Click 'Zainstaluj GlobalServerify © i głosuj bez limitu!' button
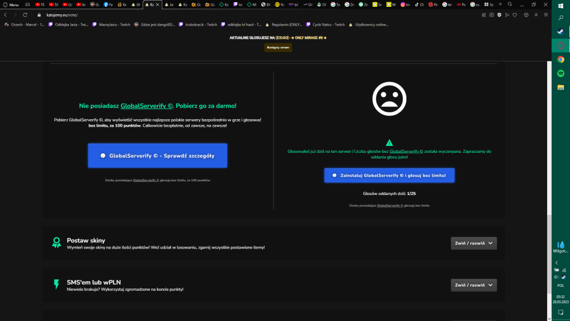The width and height of the screenshot is (570, 321). 389,175
